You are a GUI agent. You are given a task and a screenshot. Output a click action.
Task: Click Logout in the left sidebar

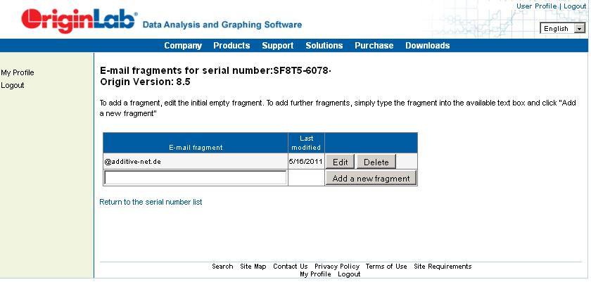tap(13, 86)
